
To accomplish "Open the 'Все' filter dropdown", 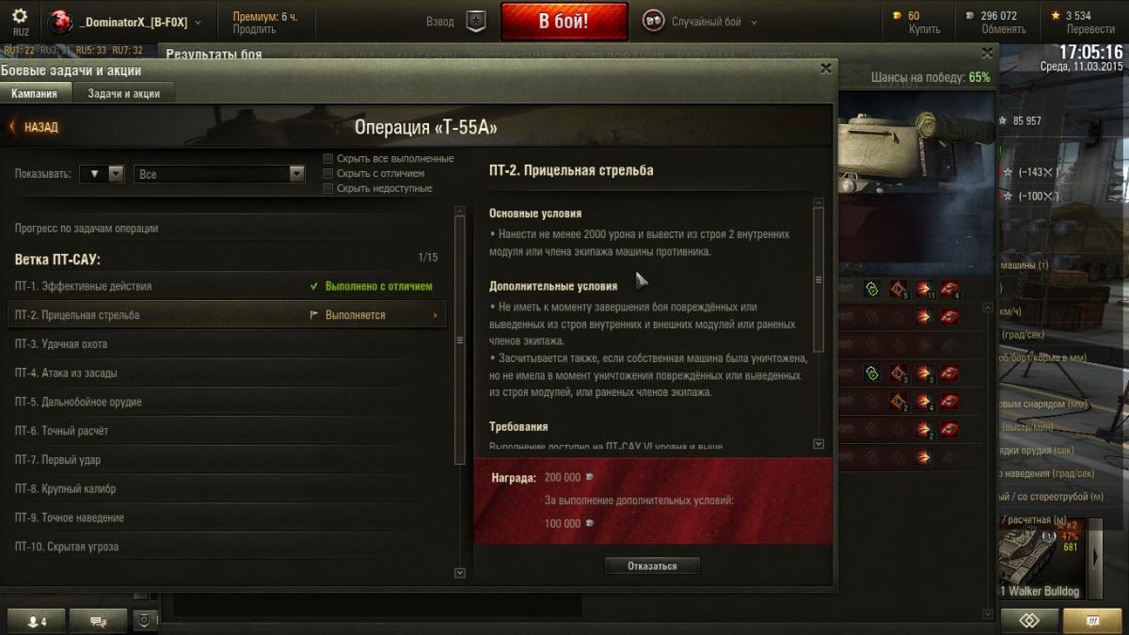I will 220,174.
